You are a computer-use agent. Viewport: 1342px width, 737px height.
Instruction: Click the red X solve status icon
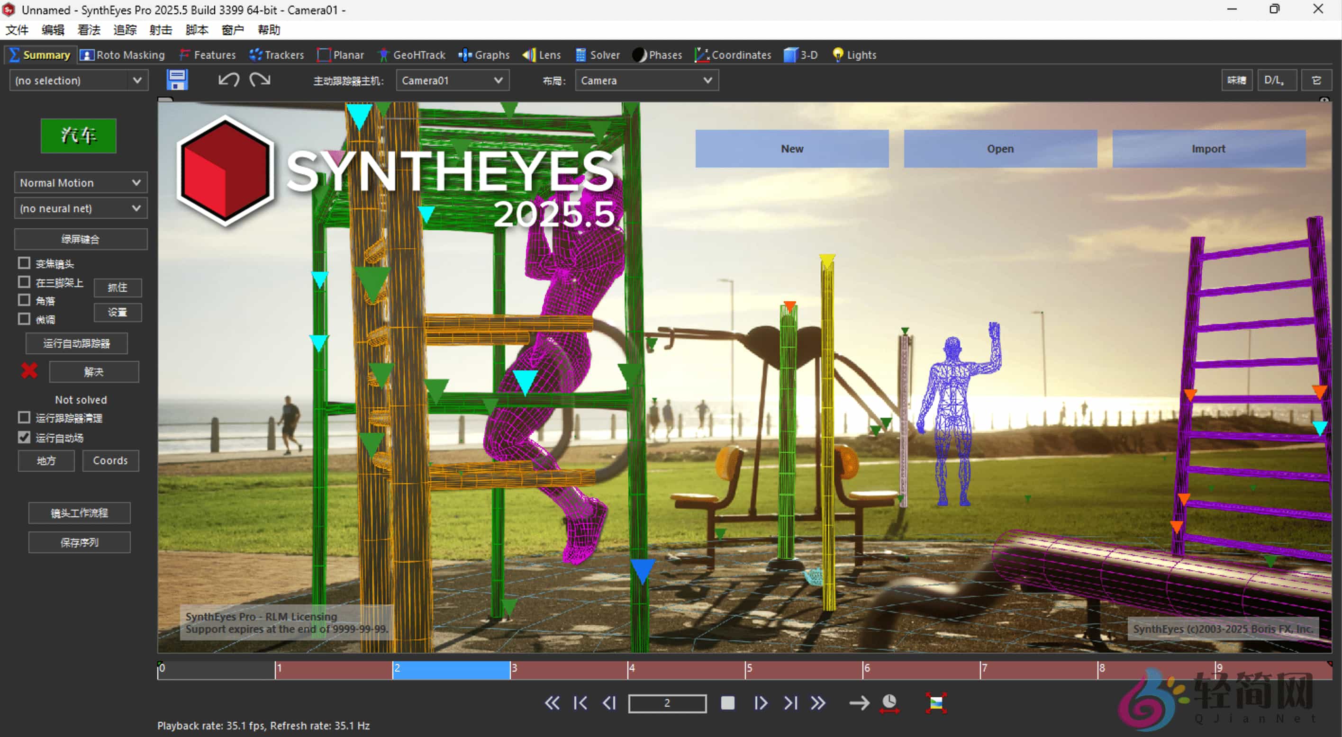(29, 371)
